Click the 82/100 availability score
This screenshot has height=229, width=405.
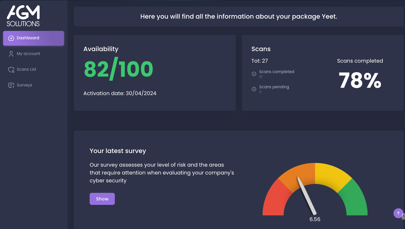(x=118, y=69)
